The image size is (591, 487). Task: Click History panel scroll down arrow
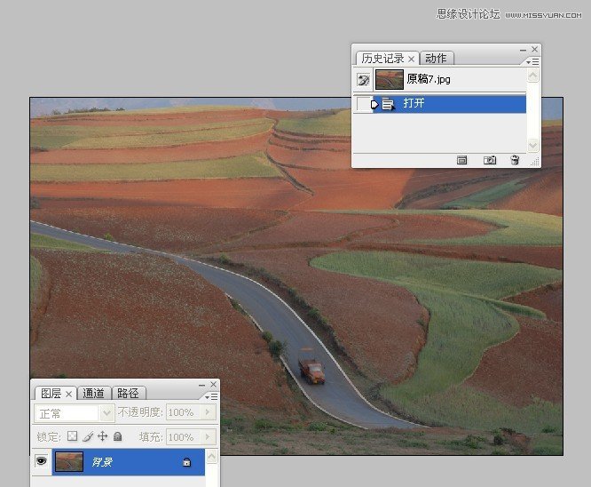tap(533, 145)
